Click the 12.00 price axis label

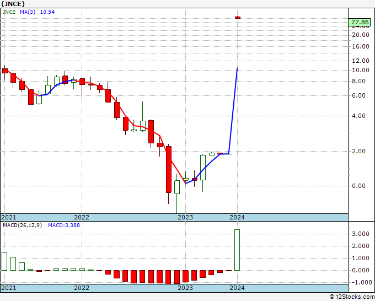tap(361, 61)
